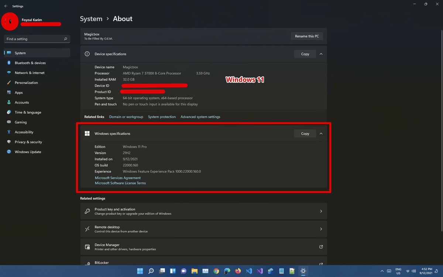Open Microsoft Services Agreement link
443x277 pixels.
[x=118, y=178]
